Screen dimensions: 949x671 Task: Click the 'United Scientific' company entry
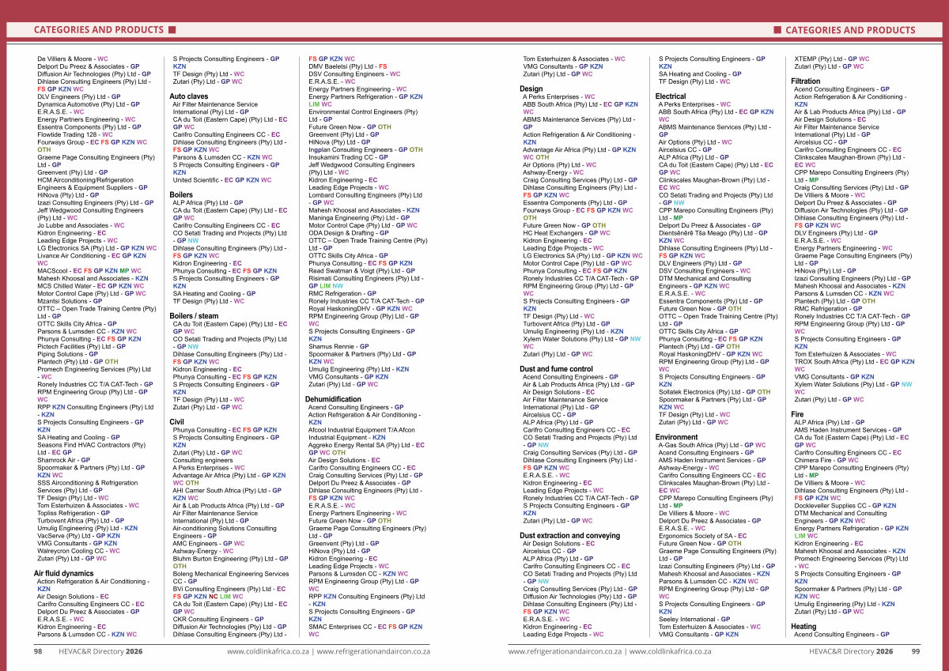(x=197, y=179)
